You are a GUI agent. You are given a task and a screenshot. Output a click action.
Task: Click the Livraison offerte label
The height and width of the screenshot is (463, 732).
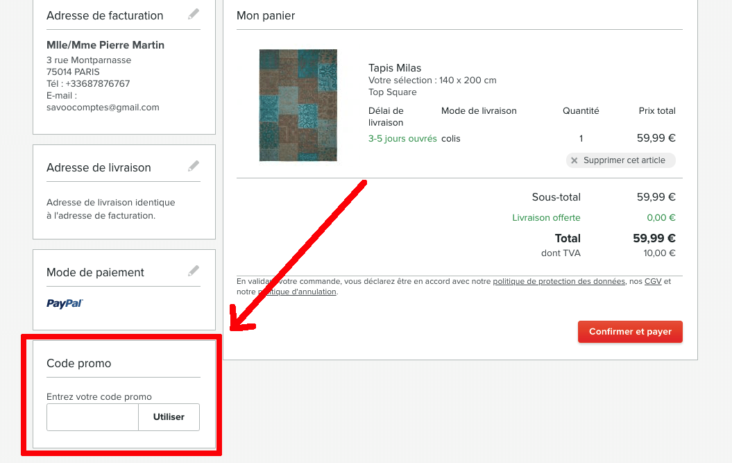pos(546,218)
